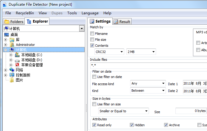Uncheck the Archive attribute
207x131 pixels.
(166, 125)
